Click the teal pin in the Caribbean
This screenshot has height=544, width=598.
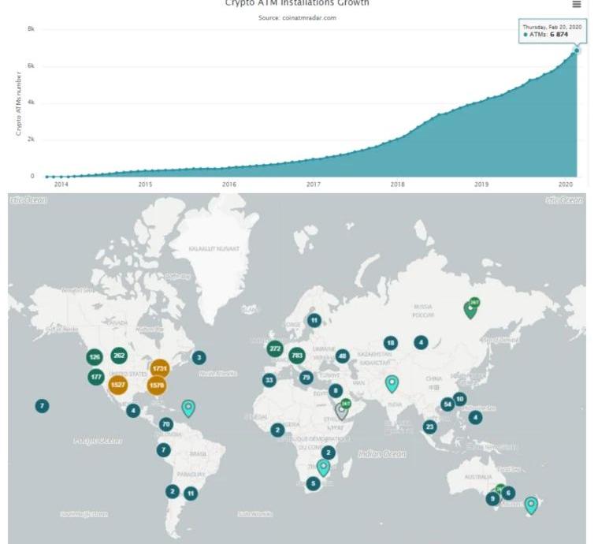pos(188,407)
